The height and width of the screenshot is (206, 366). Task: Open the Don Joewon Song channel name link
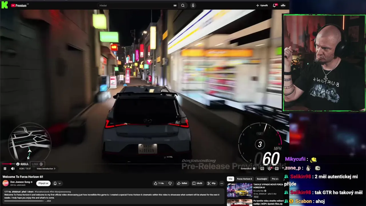click(x=20, y=182)
